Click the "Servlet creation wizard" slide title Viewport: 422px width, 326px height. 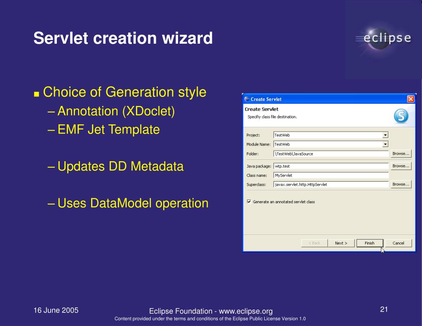click(123, 38)
